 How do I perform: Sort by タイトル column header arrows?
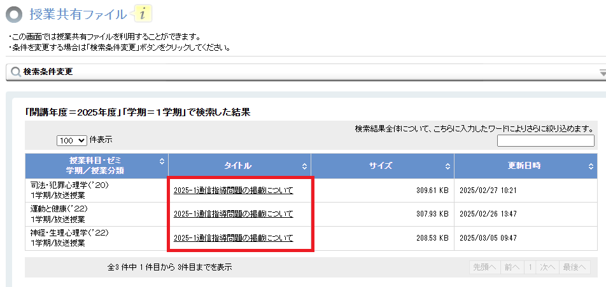click(304, 166)
